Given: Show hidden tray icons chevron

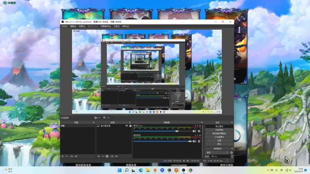Looking at the screenshot, I should (268, 170).
